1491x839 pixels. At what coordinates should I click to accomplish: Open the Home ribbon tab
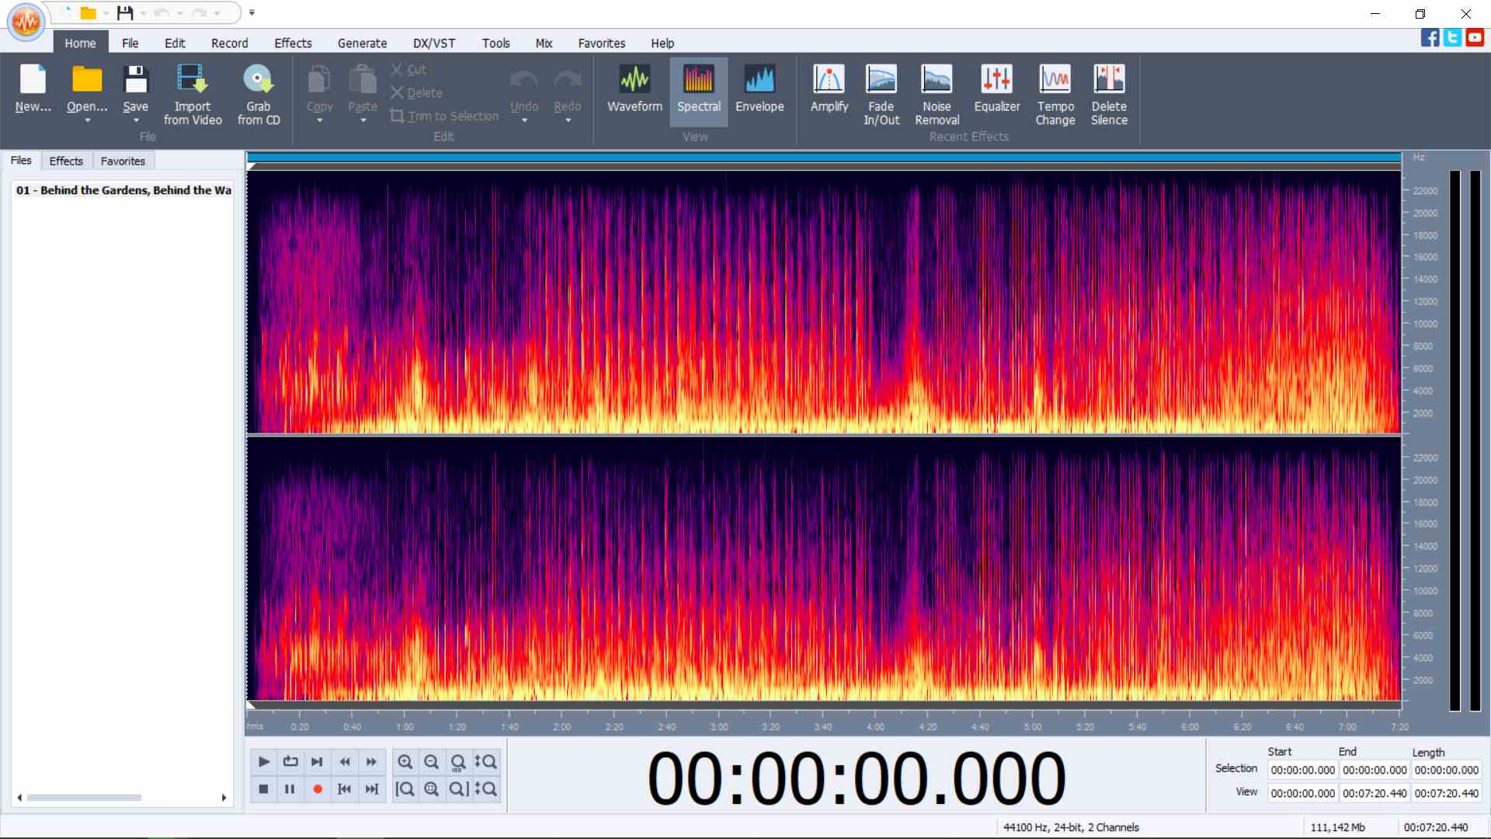(x=80, y=44)
